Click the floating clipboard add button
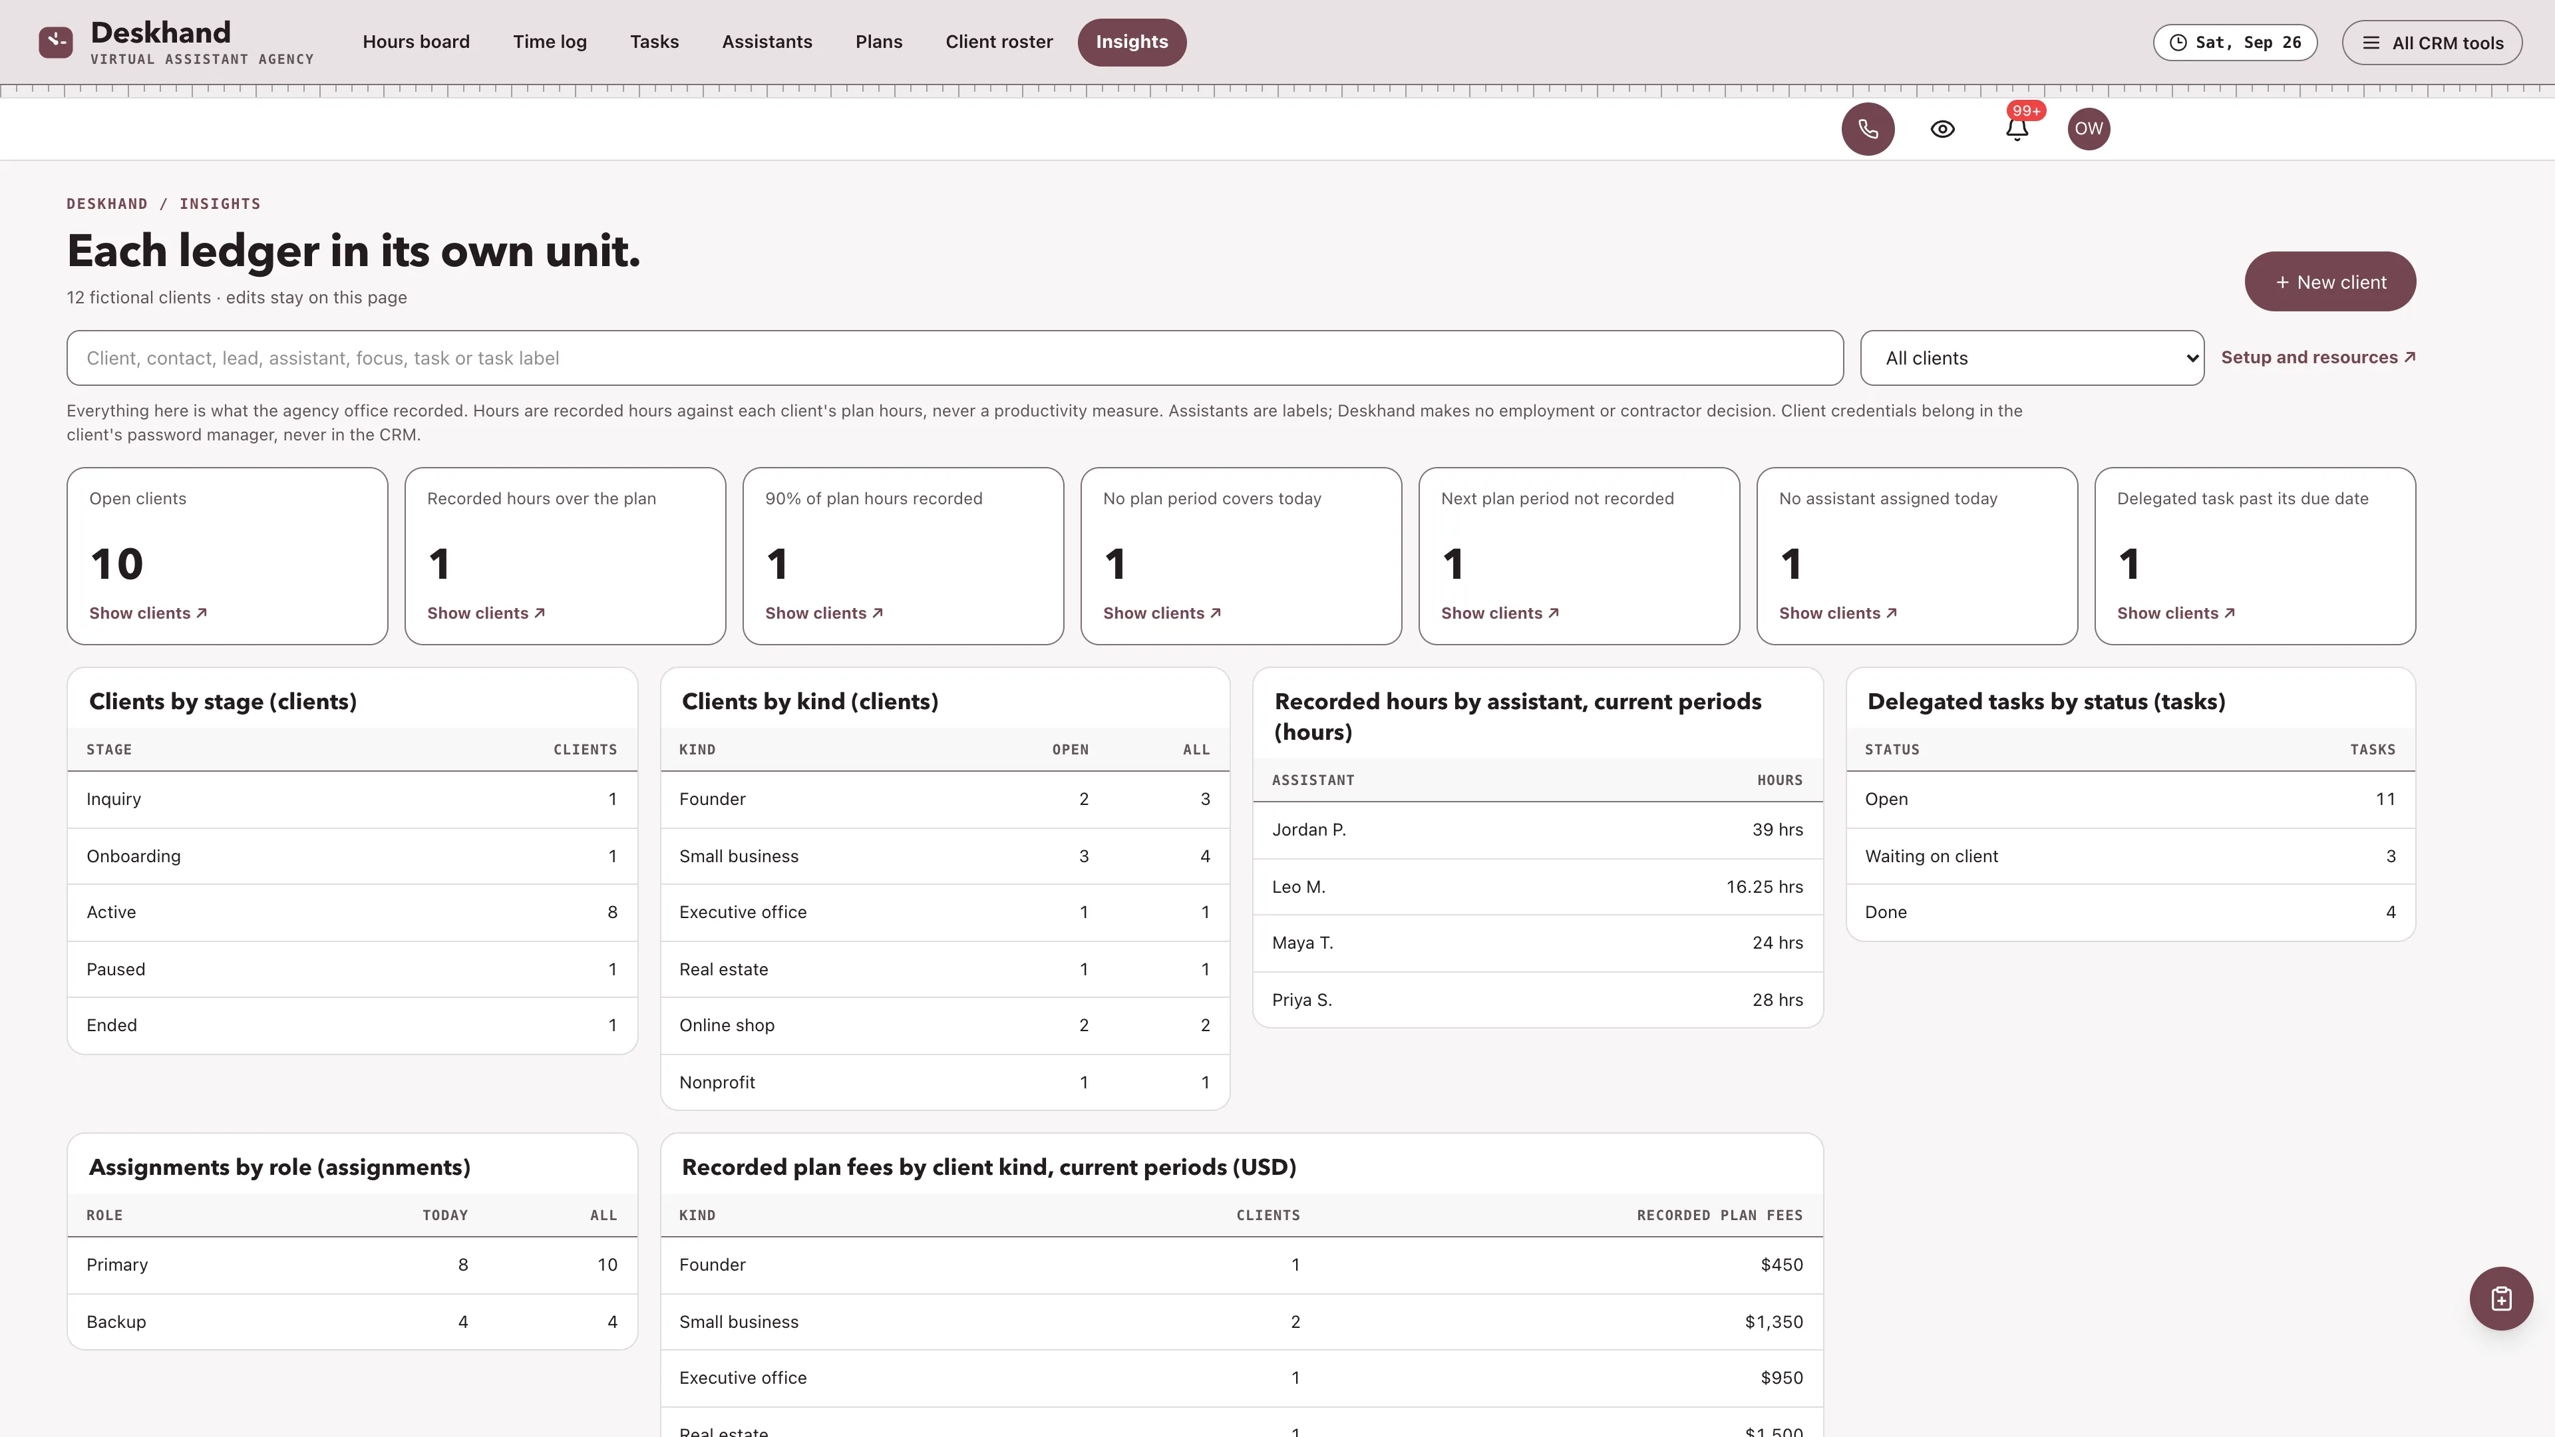The image size is (2555, 1437). coord(2500,1298)
